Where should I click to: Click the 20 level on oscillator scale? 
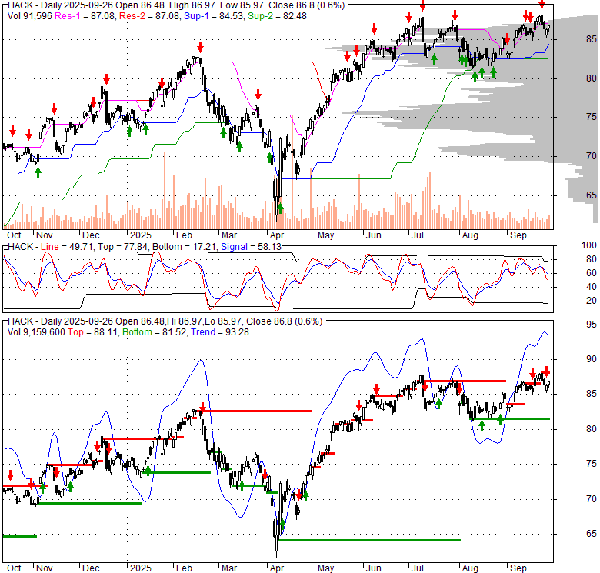591,301
